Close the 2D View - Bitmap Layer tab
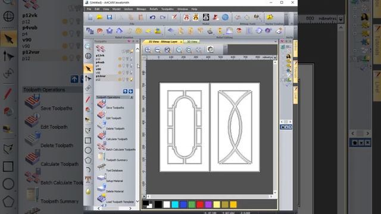 [181, 42]
